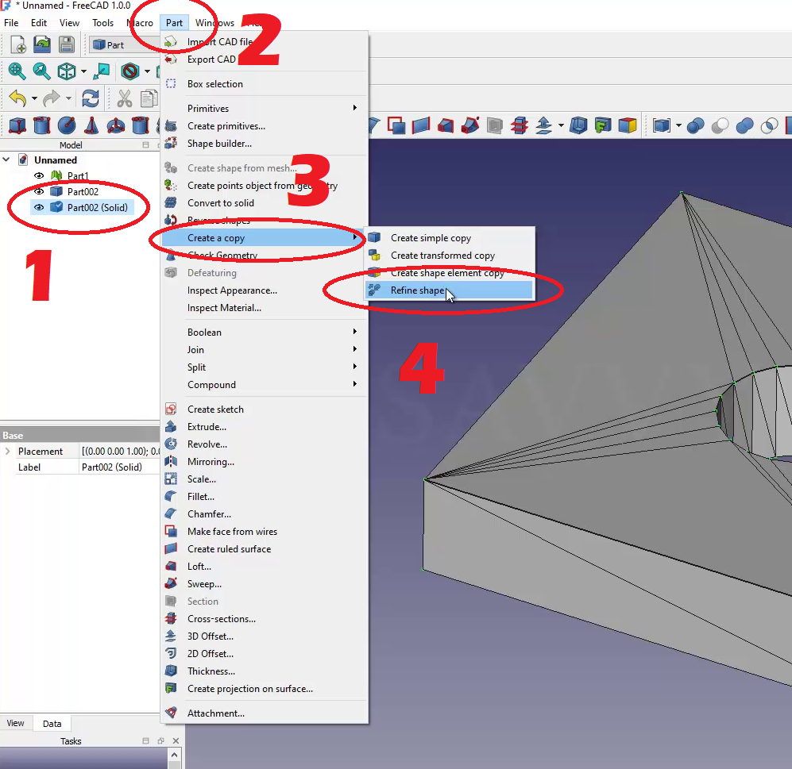Expand the Placement property row
The width and height of the screenshot is (792, 769).
pyautogui.click(x=8, y=452)
